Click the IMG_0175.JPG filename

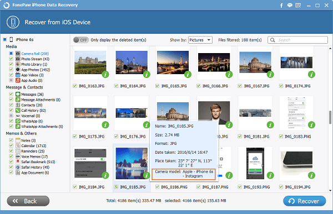click(92, 137)
